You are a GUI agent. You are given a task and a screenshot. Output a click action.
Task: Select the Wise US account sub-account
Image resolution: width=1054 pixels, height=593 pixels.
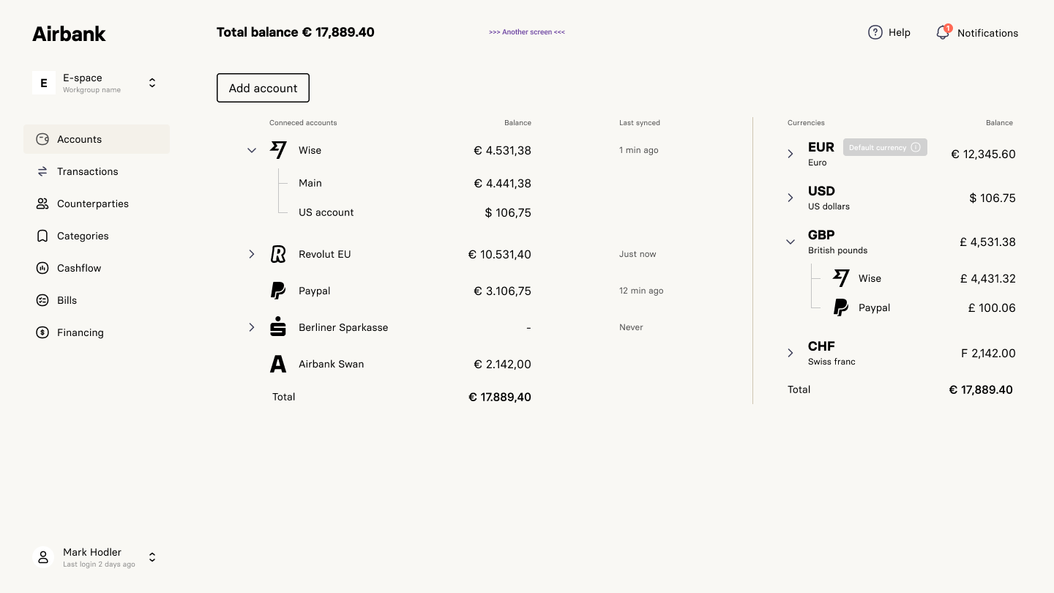(x=326, y=212)
